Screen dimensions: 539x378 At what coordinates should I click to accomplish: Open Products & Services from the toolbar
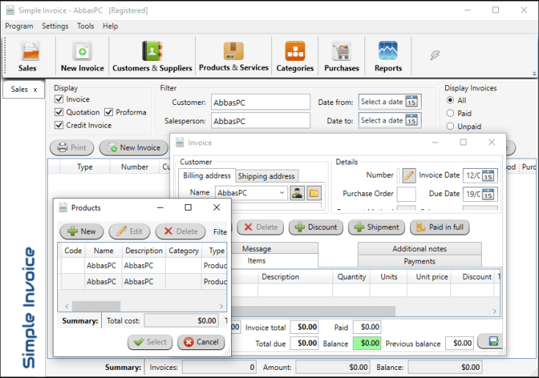point(233,56)
